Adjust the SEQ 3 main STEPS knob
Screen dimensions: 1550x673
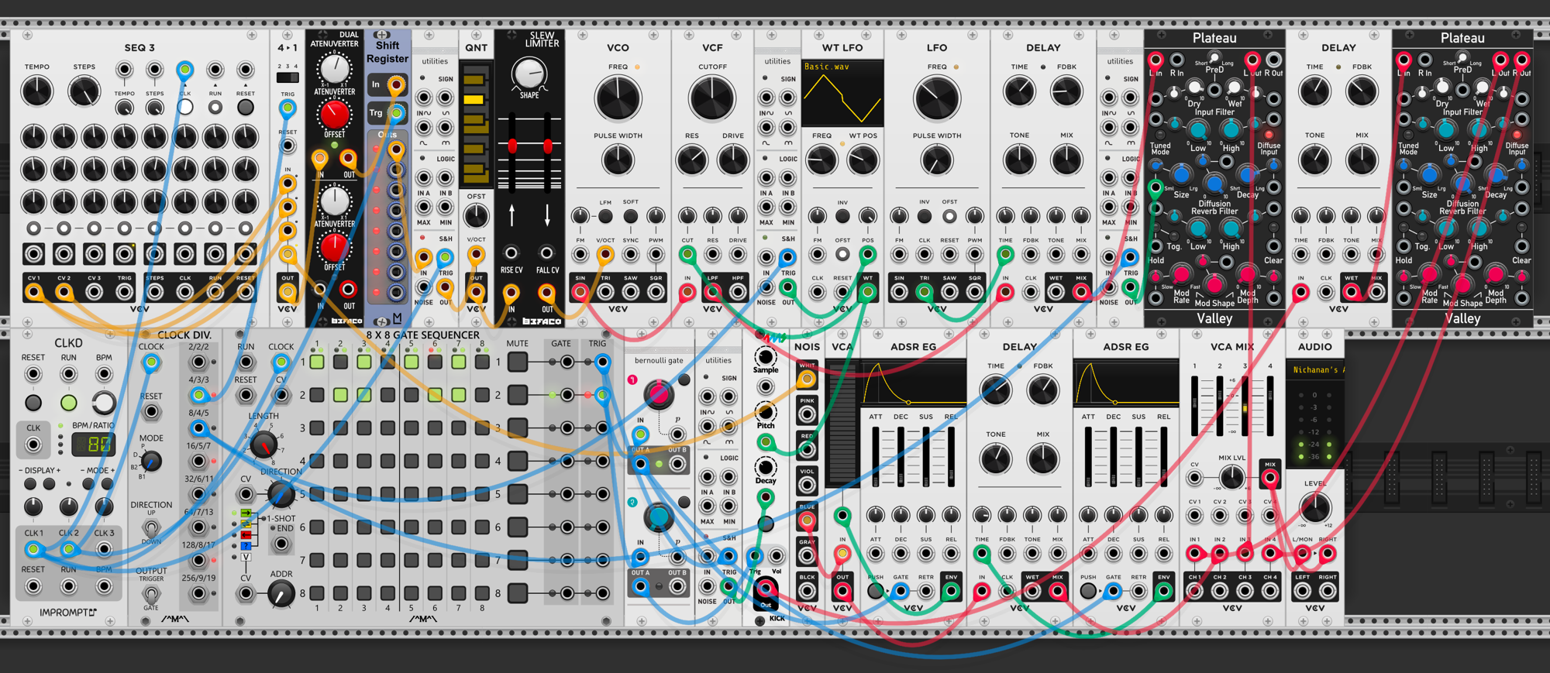click(x=84, y=92)
